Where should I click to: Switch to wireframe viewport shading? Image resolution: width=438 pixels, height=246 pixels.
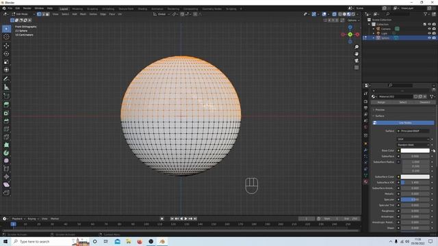(x=340, y=14)
